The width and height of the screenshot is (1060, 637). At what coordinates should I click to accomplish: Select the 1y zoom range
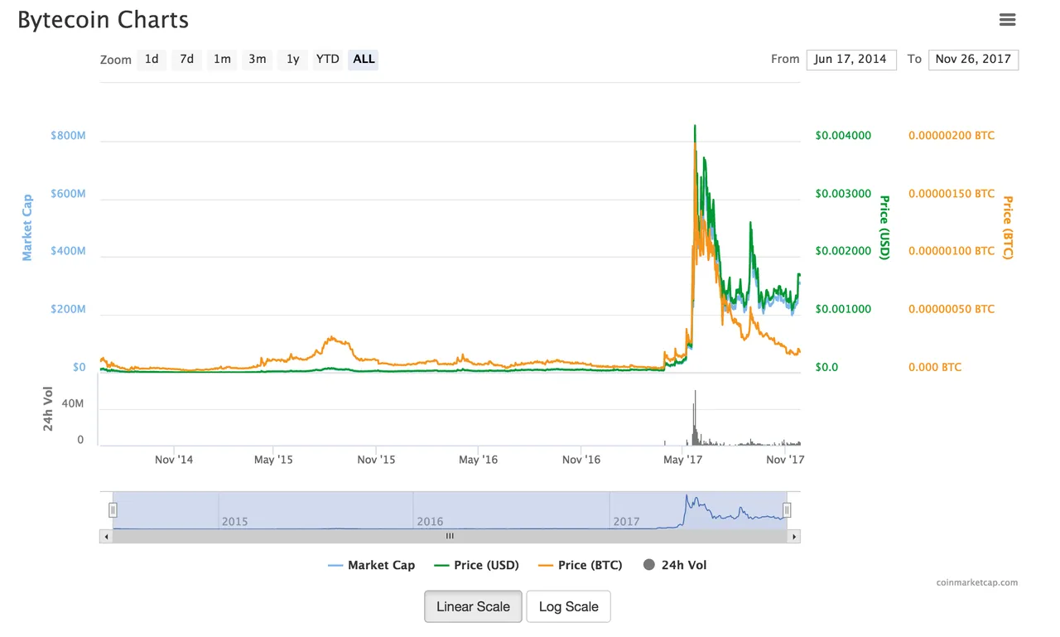pos(293,59)
